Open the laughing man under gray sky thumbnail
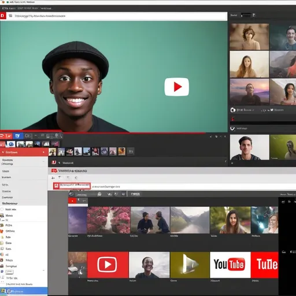296x296 pixels. click(149, 265)
